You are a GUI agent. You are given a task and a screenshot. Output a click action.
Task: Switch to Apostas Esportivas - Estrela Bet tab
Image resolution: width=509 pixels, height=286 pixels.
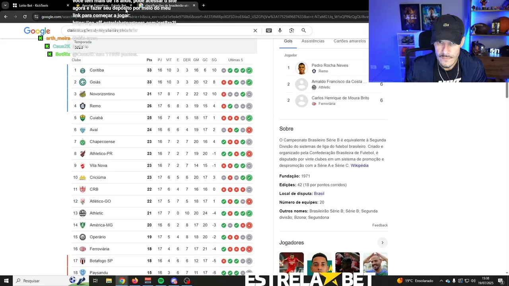coord(103,6)
